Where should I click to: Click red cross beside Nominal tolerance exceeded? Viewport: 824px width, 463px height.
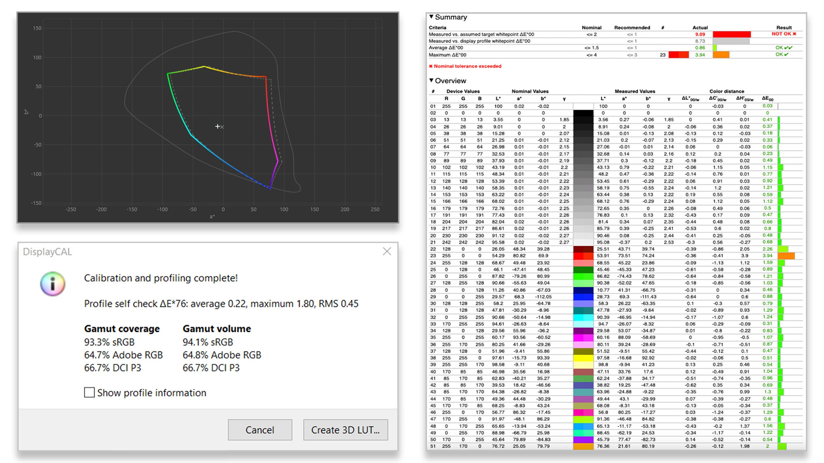[x=431, y=66]
